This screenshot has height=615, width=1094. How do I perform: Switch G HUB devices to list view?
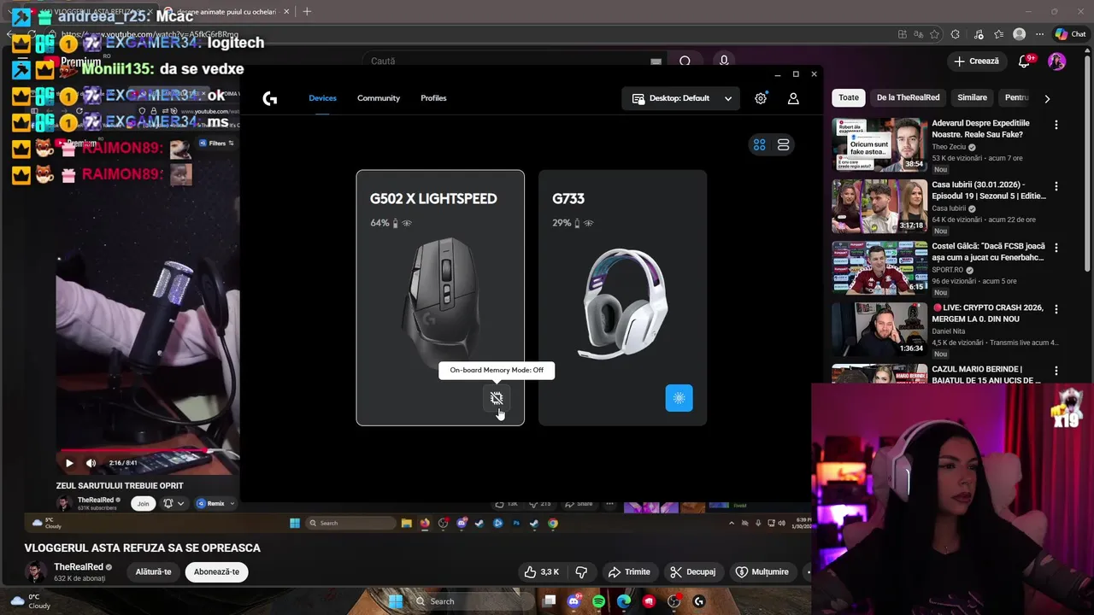(783, 145)
